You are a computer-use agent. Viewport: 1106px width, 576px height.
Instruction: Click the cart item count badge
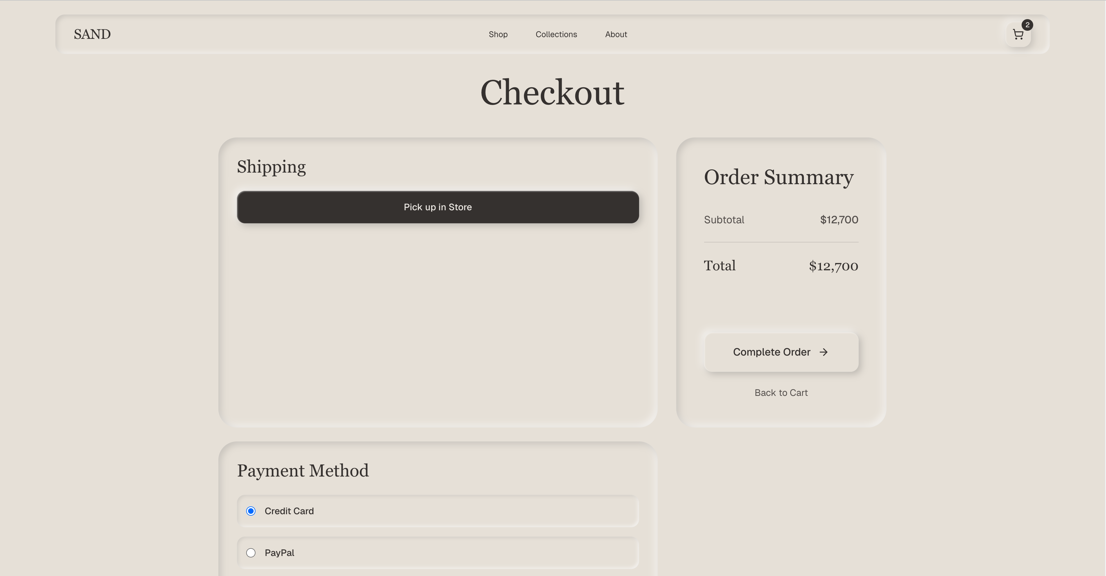point(1027,25)
